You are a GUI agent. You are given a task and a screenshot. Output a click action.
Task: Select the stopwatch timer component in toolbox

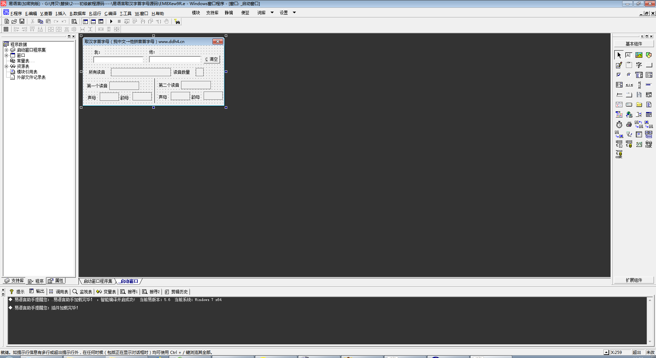tap(619, 125)
